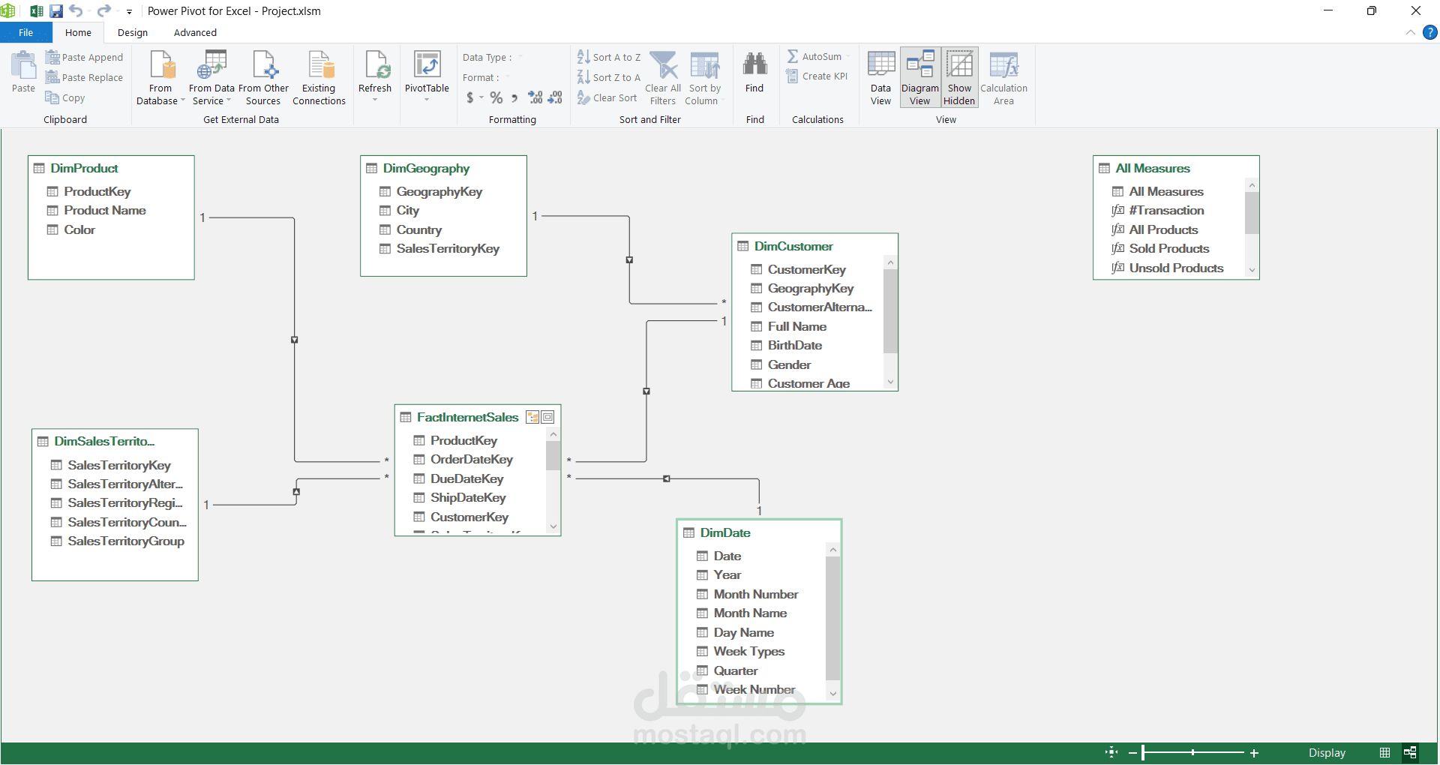Click the decrease decimal icon
The width and height of the screenshot is (1440, 765).
555,97
